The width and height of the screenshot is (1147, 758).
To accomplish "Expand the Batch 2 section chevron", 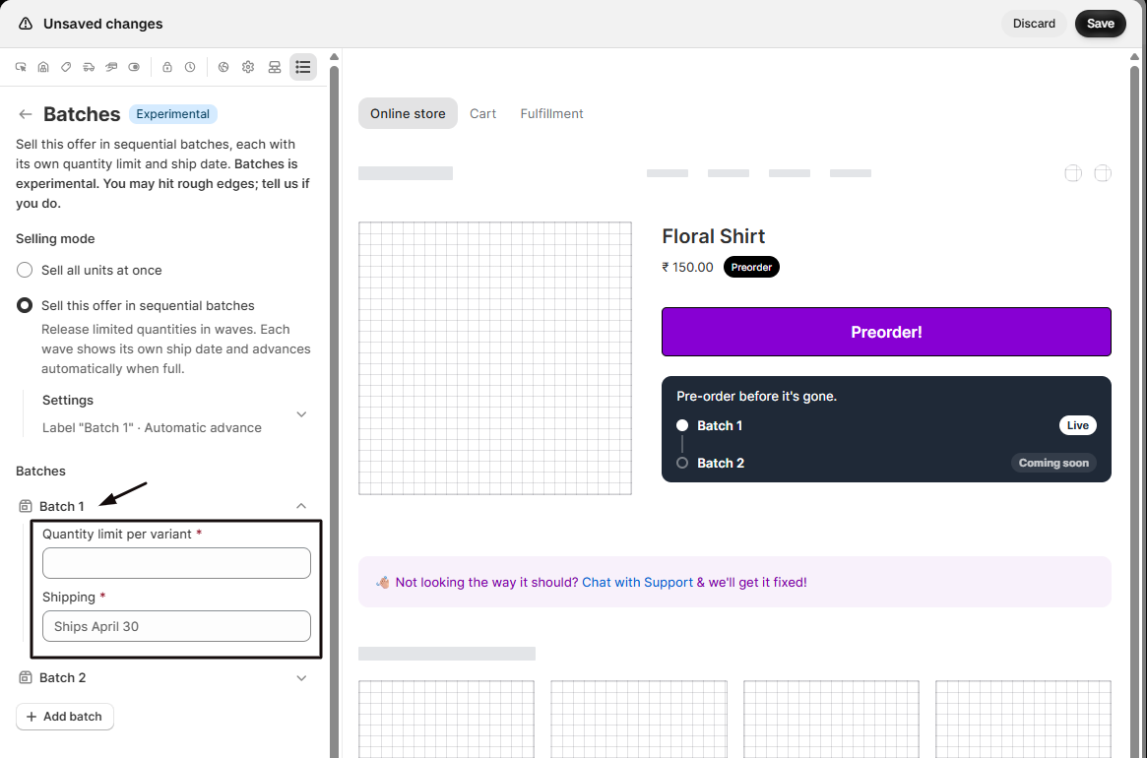I will click(301, 677).
